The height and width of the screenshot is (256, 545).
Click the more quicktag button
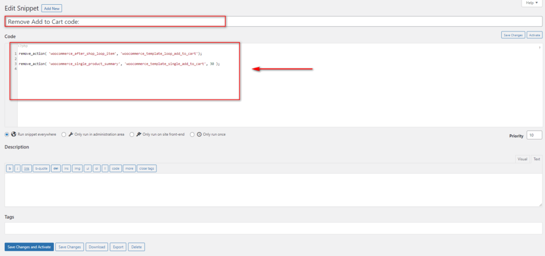pos(129,169)
